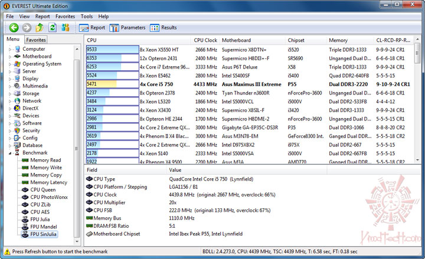425x259 pixels.
Task: Select Memory Copy benchmark
Action: tap(46, 175)
